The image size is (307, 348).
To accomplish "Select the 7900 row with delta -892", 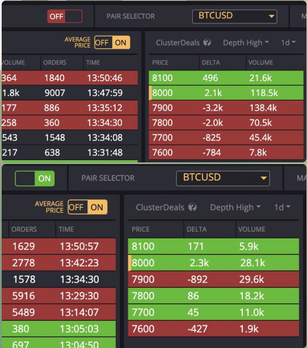I will [x=213, y=279].
